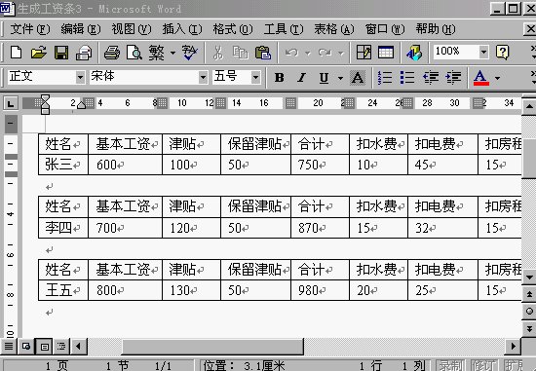The image size is (536, 371).
Task: Apply bulleted list formatting
Action: 407,78
